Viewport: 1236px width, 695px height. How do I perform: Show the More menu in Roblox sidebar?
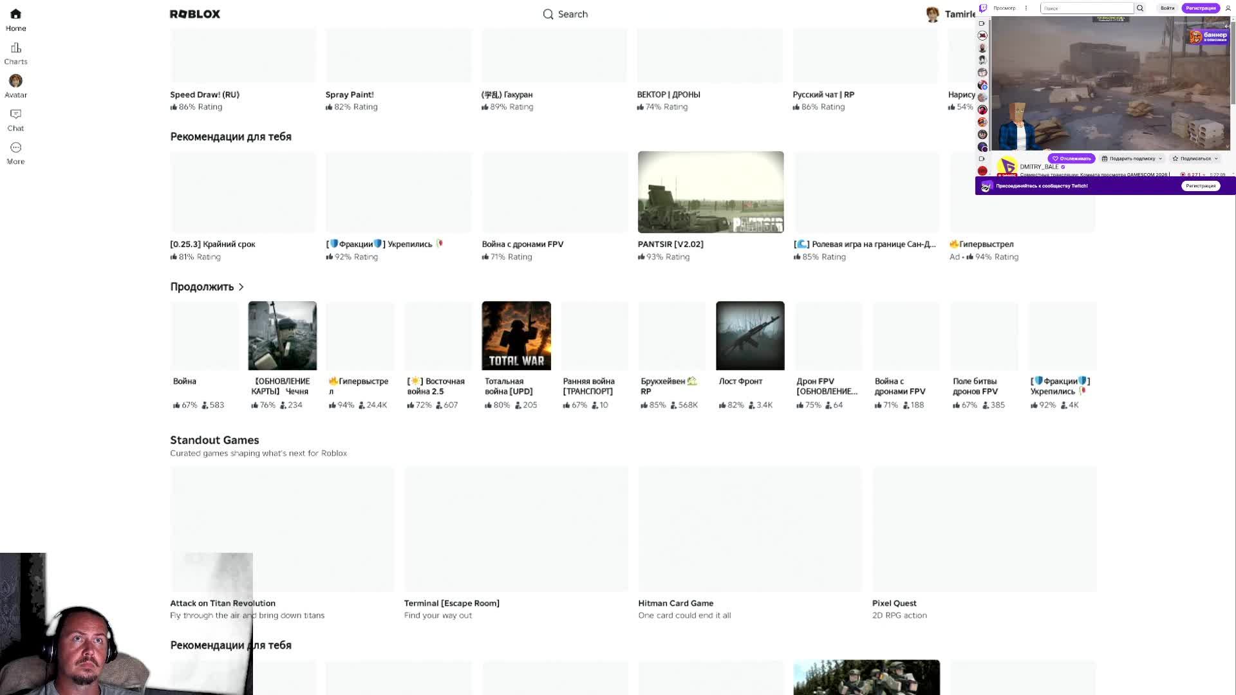point(15,153)
